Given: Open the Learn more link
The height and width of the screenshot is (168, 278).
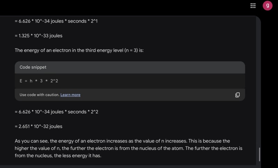Looking at the screenshot, I should 70,95.
